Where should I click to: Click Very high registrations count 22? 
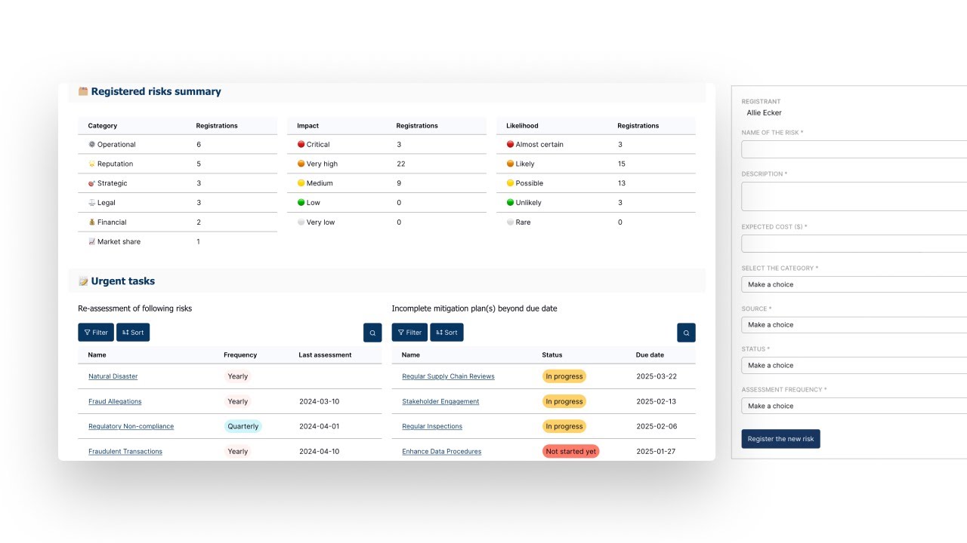click(x=401, y=164)
